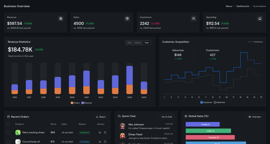Open the Global Sales Overview
270x144 pixels.
255,117
